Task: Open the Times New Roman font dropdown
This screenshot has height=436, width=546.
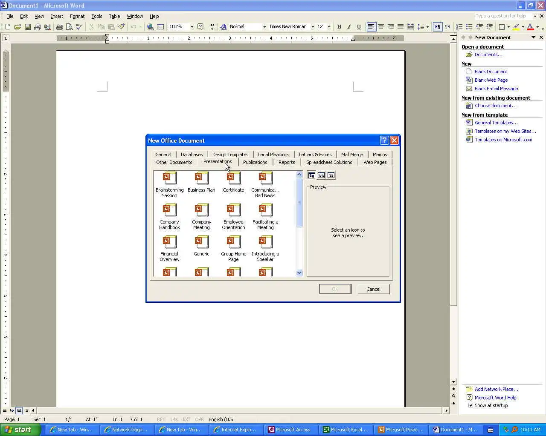Action: pyautogui.click(x=313, y=27)
